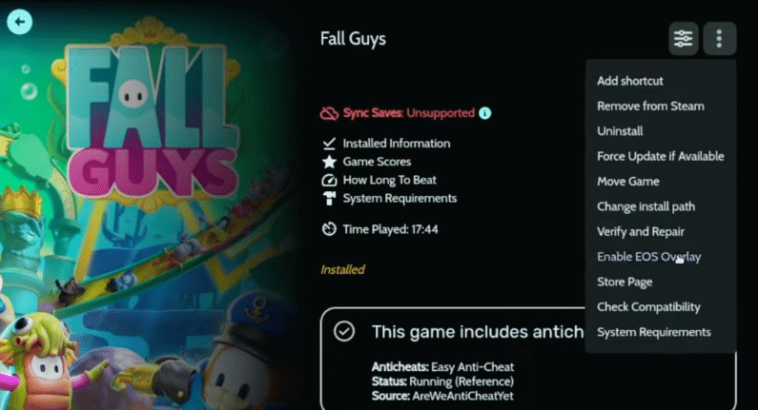Viewport: 758px width, 410px height.
Task: Expand Installed Information details
Action: point(397,144)
